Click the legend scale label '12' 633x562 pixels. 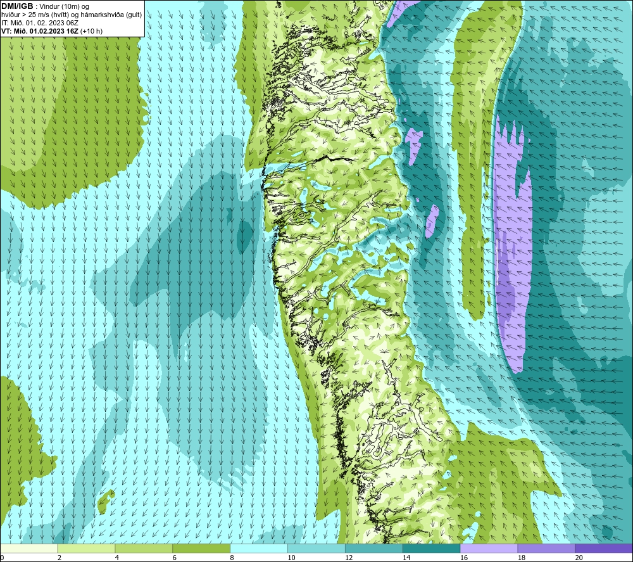tap(349, 558)
